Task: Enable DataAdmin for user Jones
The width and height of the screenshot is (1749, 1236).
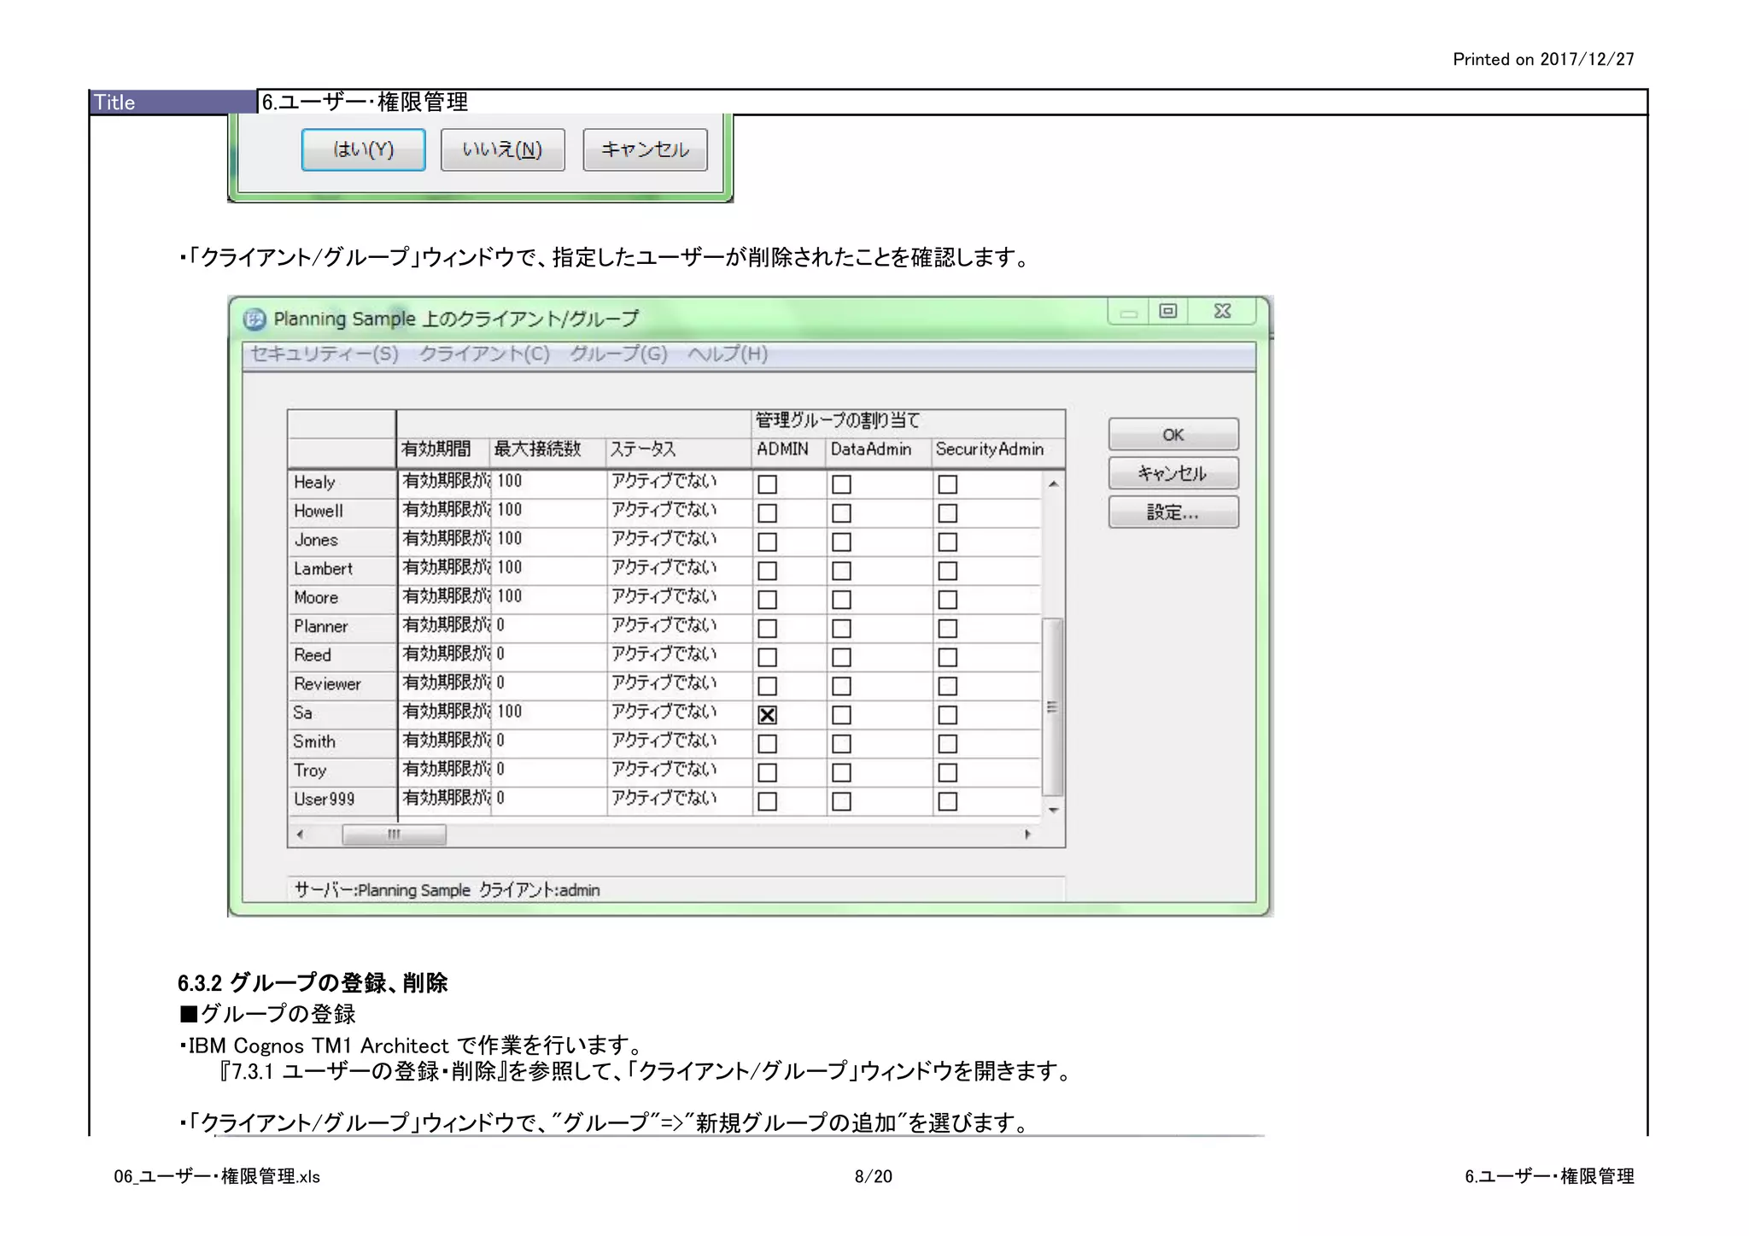Action: [x=841, y=542]
